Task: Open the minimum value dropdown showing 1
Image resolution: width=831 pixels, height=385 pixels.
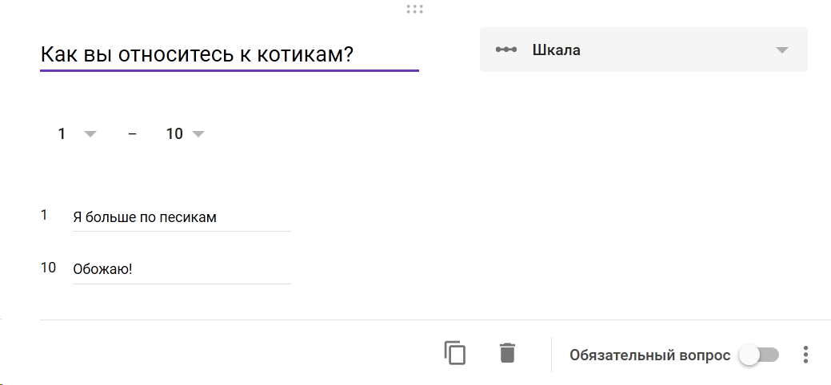Action: click(78, 134)
